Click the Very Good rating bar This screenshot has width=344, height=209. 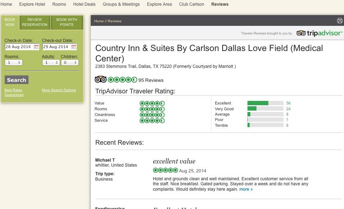tap(265, 109)
